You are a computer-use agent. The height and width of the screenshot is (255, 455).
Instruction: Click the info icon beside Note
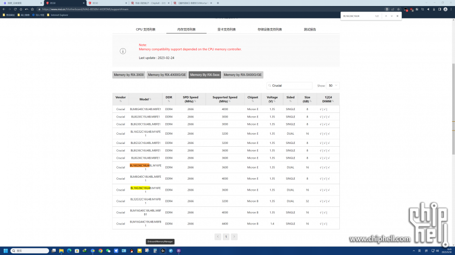pos(123,51)
